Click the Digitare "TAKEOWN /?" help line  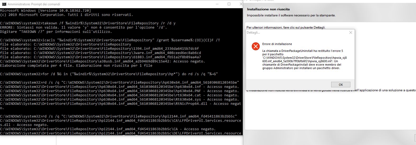click(x=56, y=31)
